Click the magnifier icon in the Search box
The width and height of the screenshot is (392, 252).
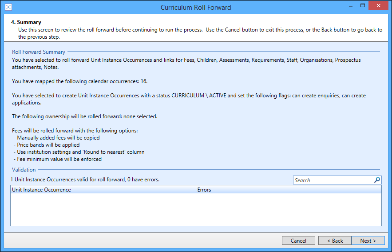(377, 180)
